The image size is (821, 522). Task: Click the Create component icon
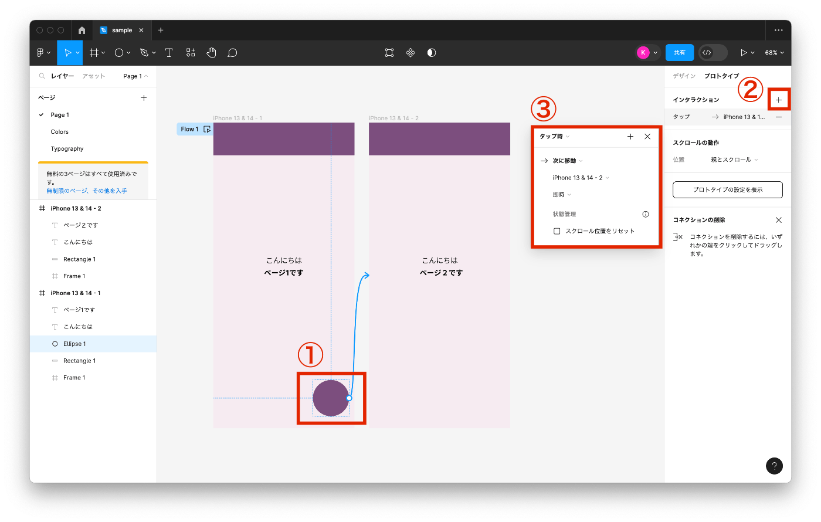pyautogui.click(x=410, y=53)
